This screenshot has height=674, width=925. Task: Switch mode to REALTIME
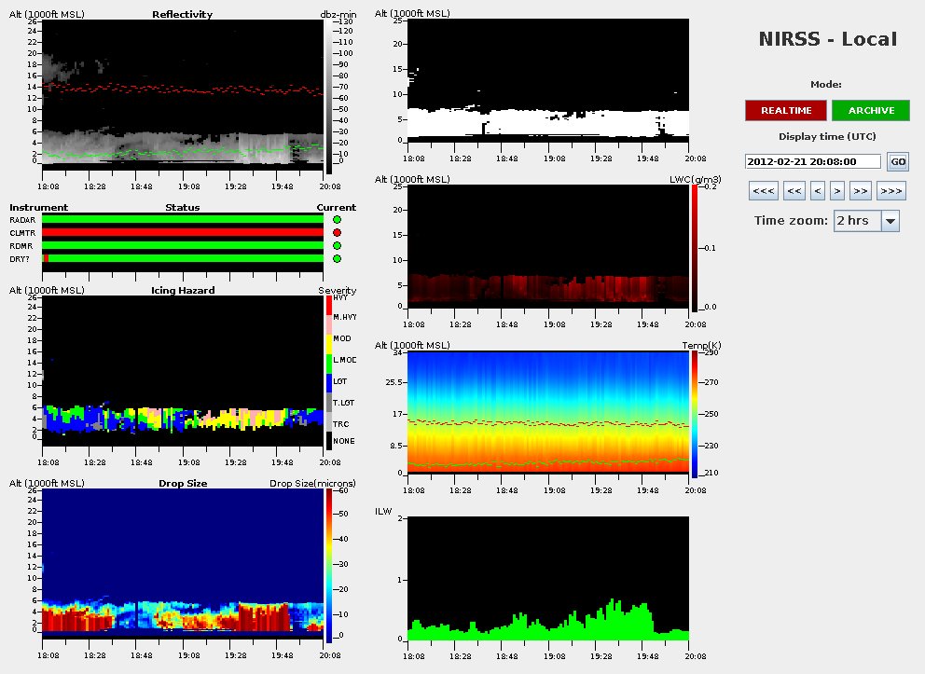coord(785,111)
